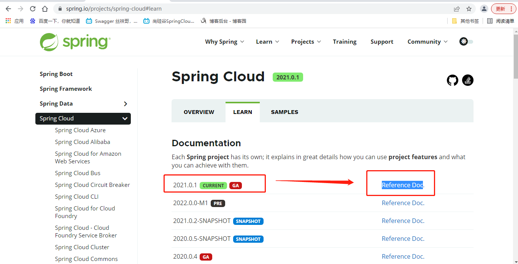Screen dimensions: 518x264
Task: Click the 2021.0.1 version badge by title
Action: pyautogui.click(x=288, y=77)
